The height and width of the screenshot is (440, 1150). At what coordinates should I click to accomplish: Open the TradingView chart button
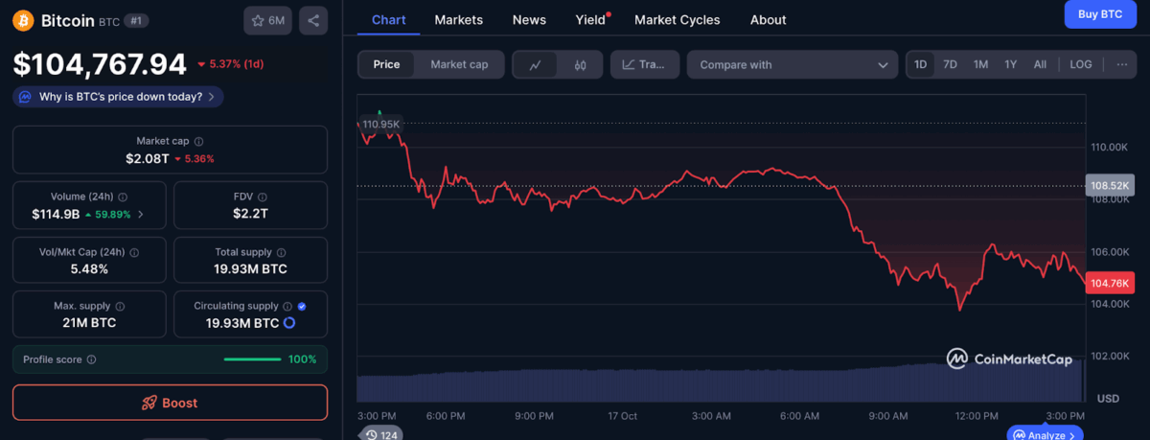[644, 65]
